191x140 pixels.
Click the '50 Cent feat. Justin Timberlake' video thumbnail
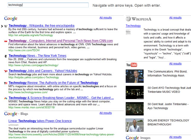coord(135,109)
